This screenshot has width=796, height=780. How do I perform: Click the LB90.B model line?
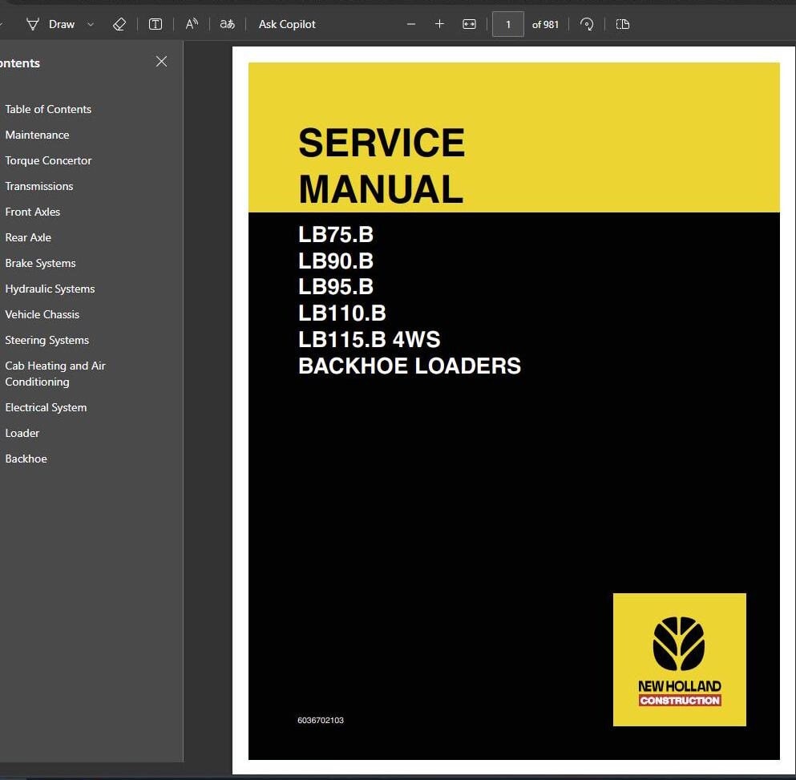(336, 261)
